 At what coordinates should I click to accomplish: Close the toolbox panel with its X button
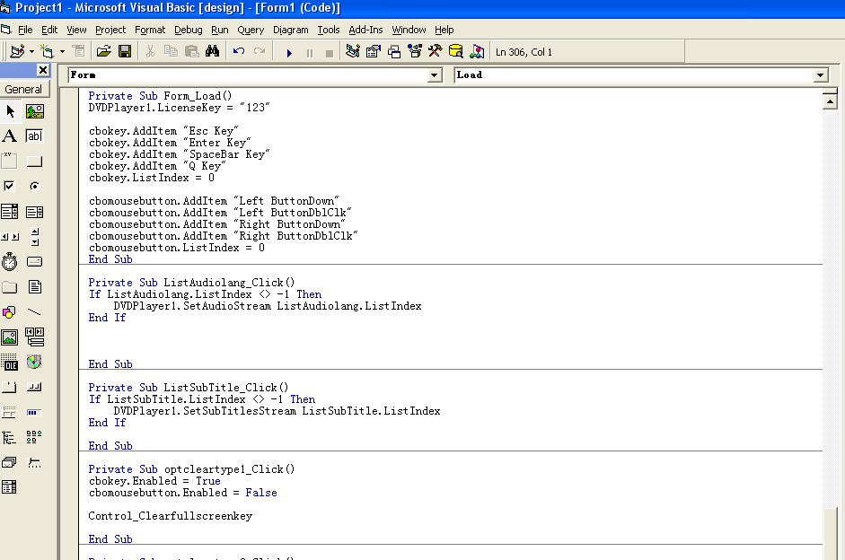pos(42,70)
